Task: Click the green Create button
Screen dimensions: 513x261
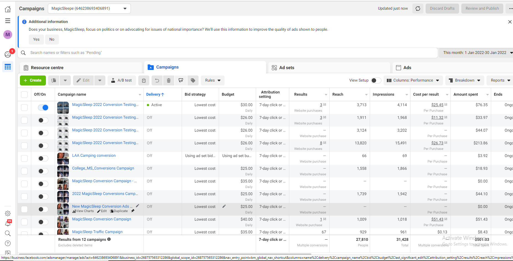Action: (33, 80)
